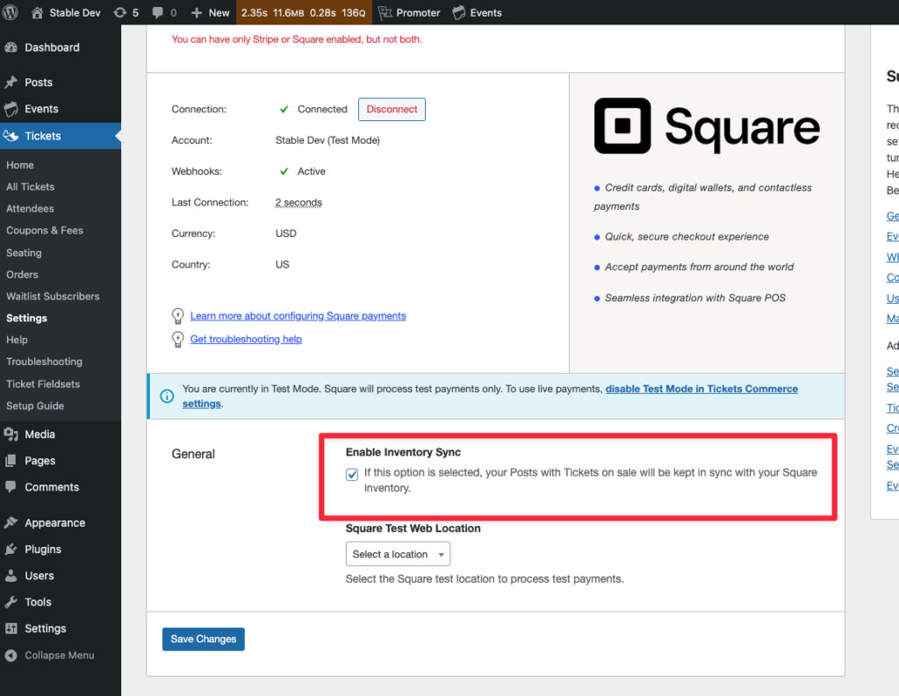
Task: Click the Disconnect button for Square
Action: (392, 109)
